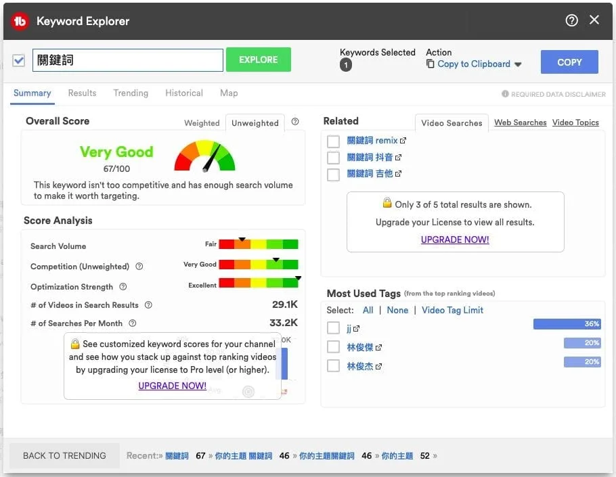The image size is (616, 477).
Task: Click the Competition (Unweighted) score bar
Action: click(x=259, y=265)
